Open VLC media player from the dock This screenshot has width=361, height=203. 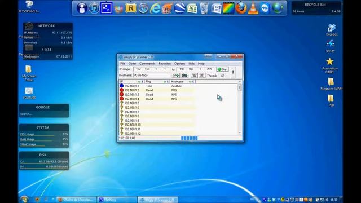tap(253, 8)
